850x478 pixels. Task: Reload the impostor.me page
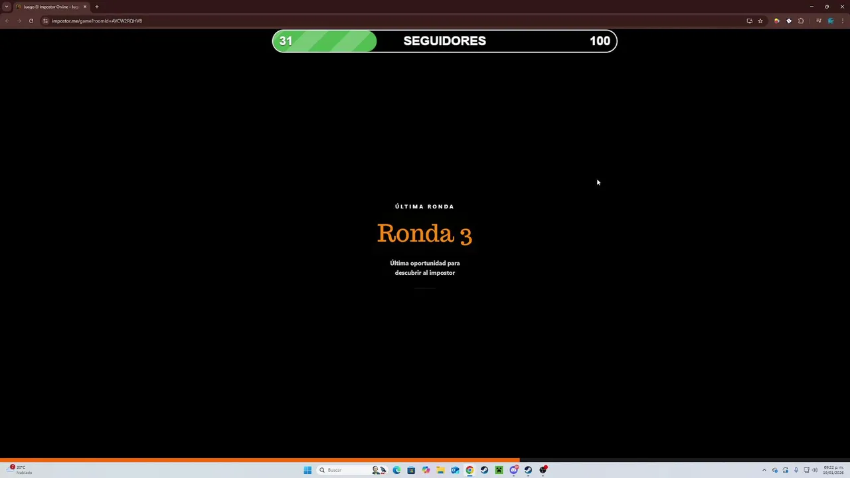(x=31, y=21)
